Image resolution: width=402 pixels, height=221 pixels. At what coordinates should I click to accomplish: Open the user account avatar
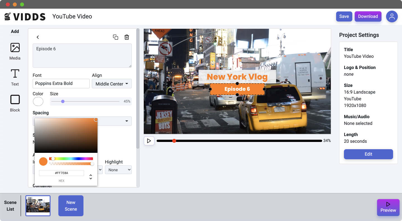click(392, 16)
